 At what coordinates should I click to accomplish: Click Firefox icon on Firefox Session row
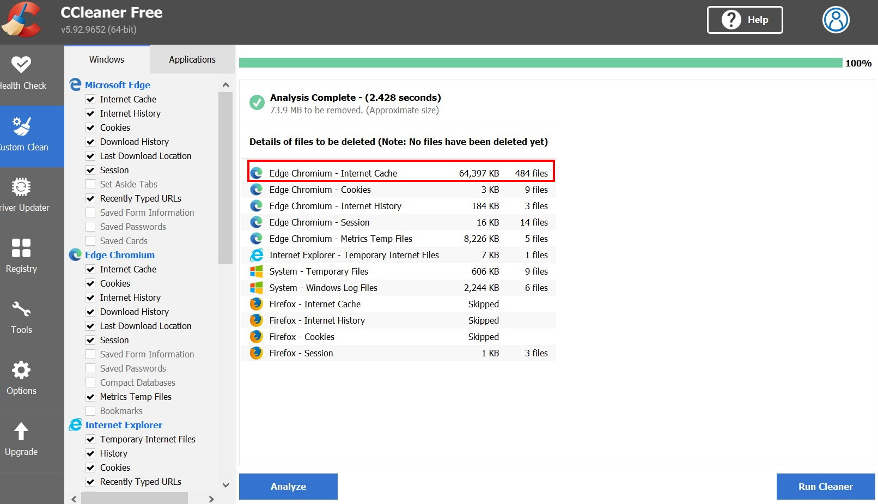coord(256,353)
